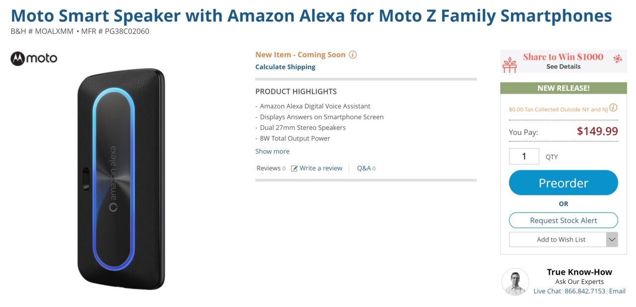Open the Calculate Shipping link
Image resolution: width=636 pixels, height=307 pixels.
[x=285, y=67]
